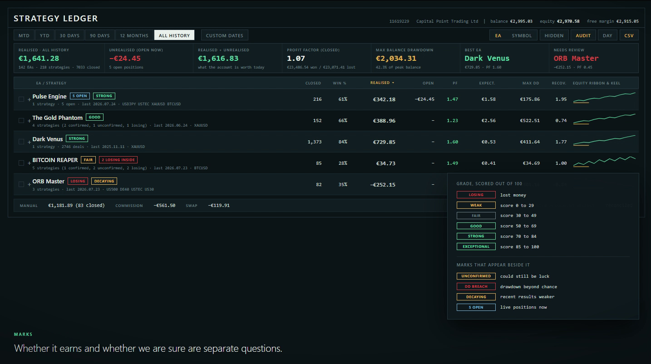Screen dimensions: 651x364
Task: Tick the Pulse Engine checkbox
Action: coord(21,99)
